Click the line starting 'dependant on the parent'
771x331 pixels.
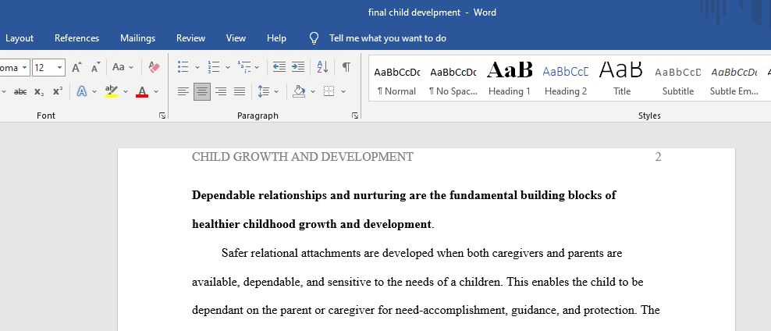coord(426,311)
